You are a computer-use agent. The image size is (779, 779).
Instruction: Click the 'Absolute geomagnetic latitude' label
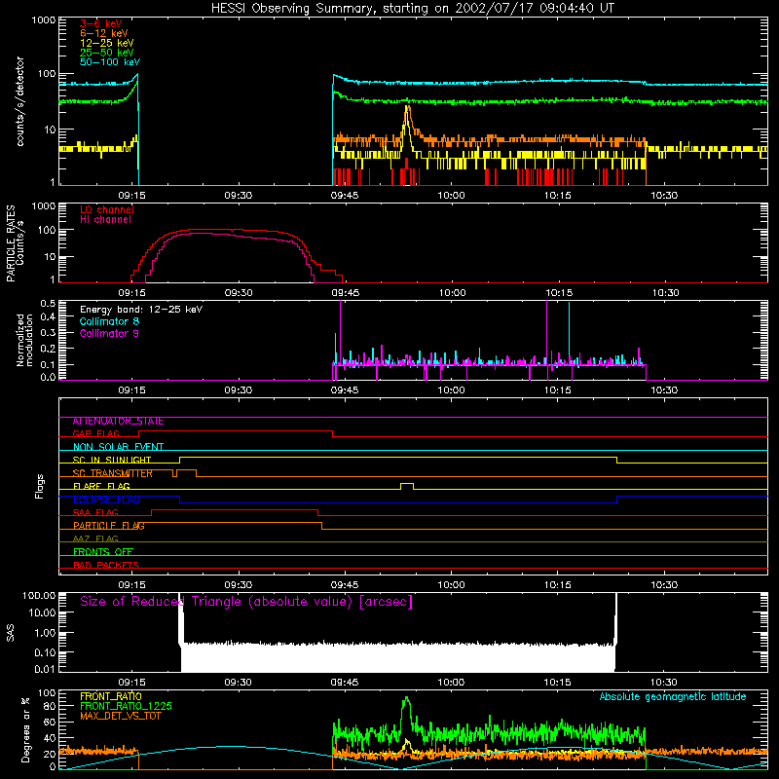tap(673, 697)
